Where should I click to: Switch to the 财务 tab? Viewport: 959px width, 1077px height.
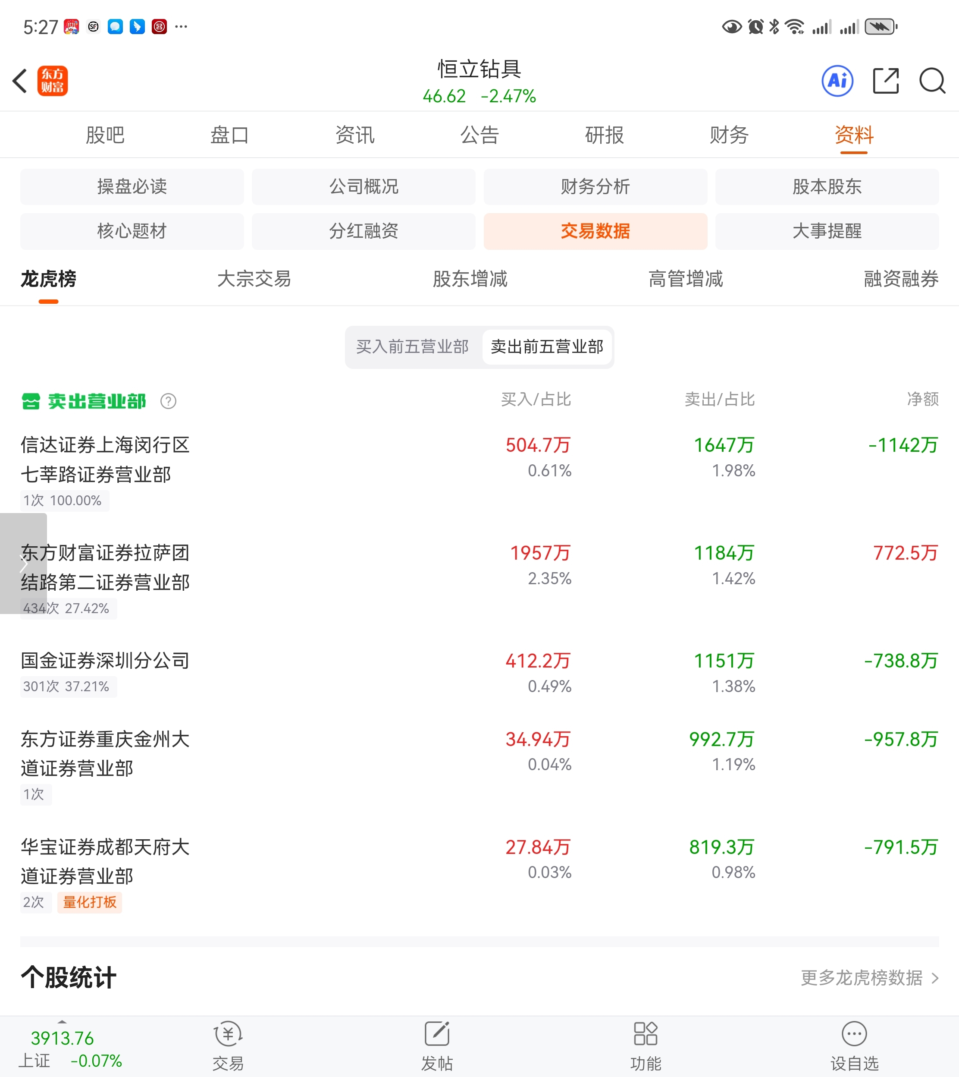(x=729, y=135)
